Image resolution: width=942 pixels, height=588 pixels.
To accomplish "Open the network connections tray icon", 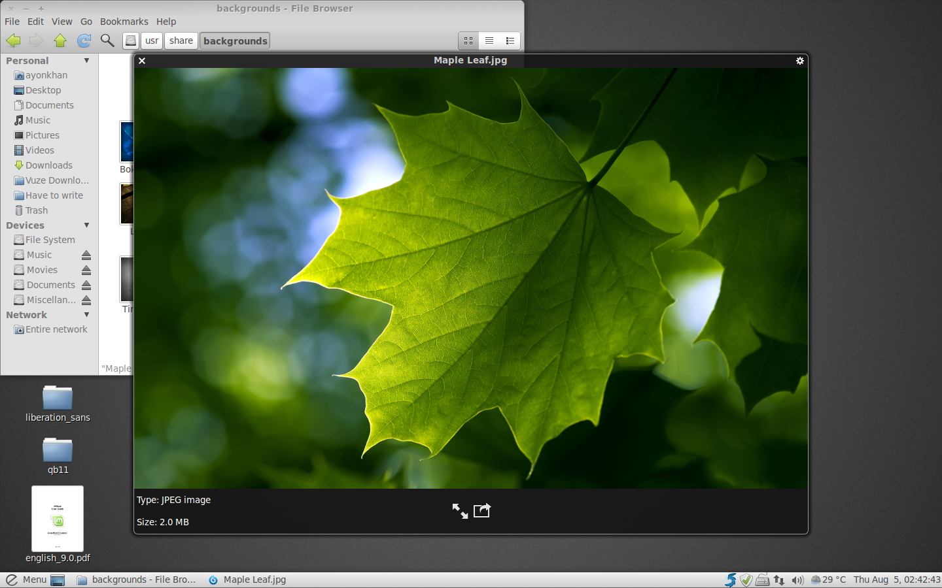I will click(778, 580).
